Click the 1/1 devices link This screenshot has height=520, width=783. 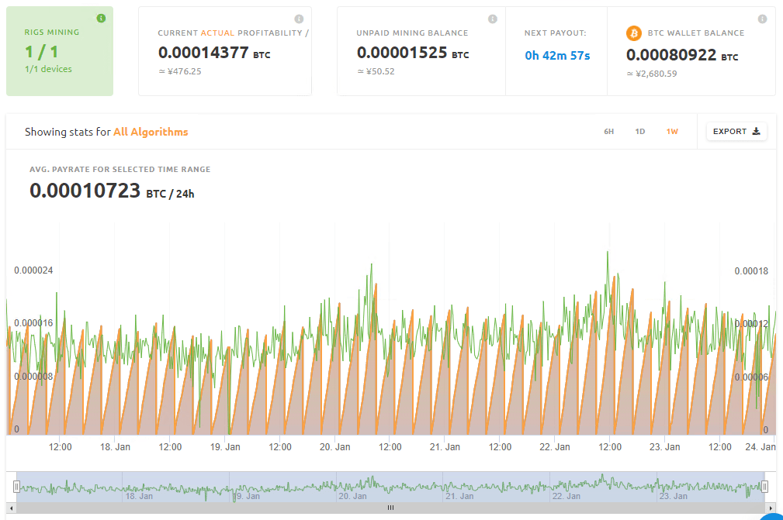(x=48, y=69)
